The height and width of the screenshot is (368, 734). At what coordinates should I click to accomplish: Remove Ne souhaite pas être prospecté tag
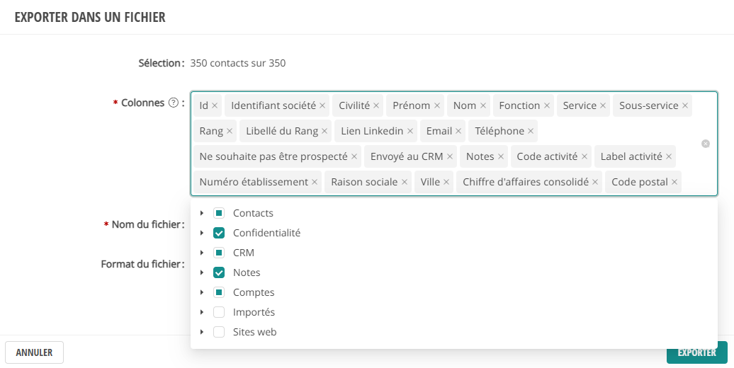click(354, 156)
